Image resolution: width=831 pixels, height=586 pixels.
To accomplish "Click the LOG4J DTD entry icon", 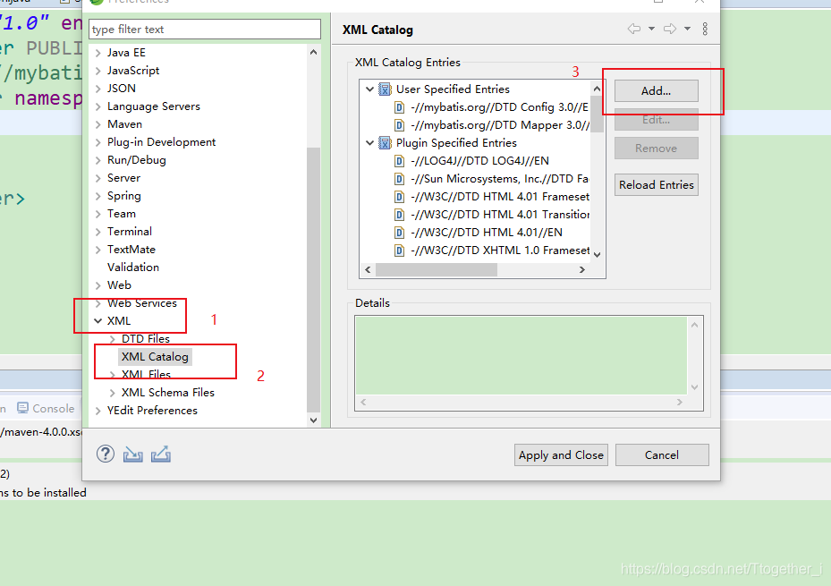I will (400, 161).
